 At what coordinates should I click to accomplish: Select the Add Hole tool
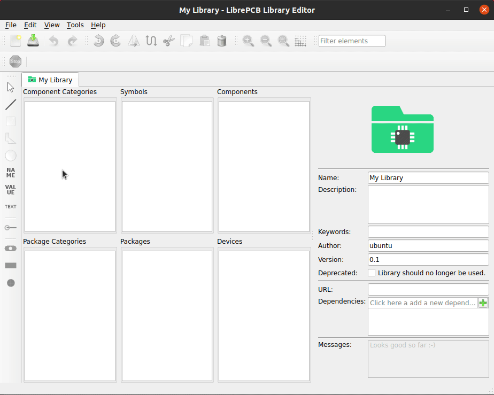(x=11, y=283)
